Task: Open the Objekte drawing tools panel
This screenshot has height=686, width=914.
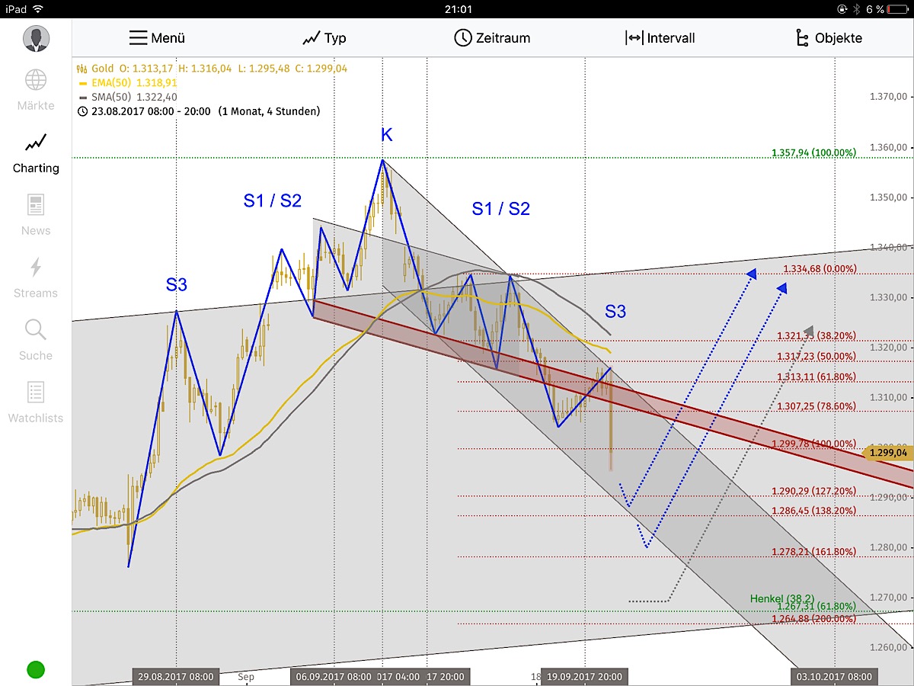Action: 828,37
